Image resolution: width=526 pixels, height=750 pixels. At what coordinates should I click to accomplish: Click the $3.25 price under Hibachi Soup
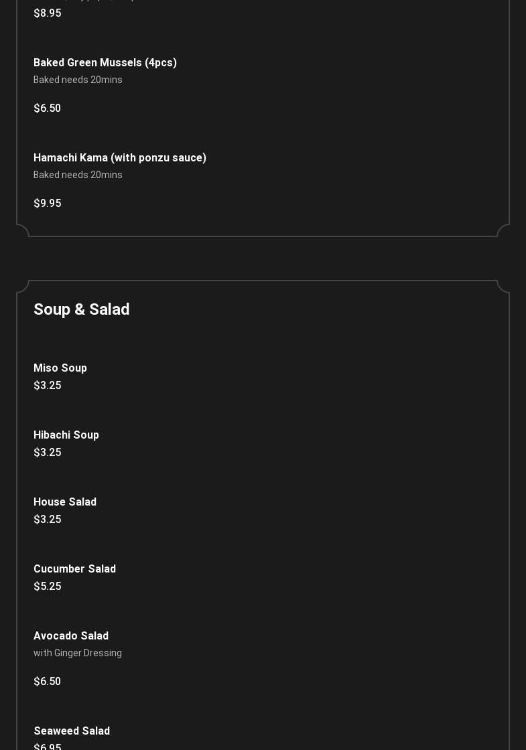coord(48,453)
